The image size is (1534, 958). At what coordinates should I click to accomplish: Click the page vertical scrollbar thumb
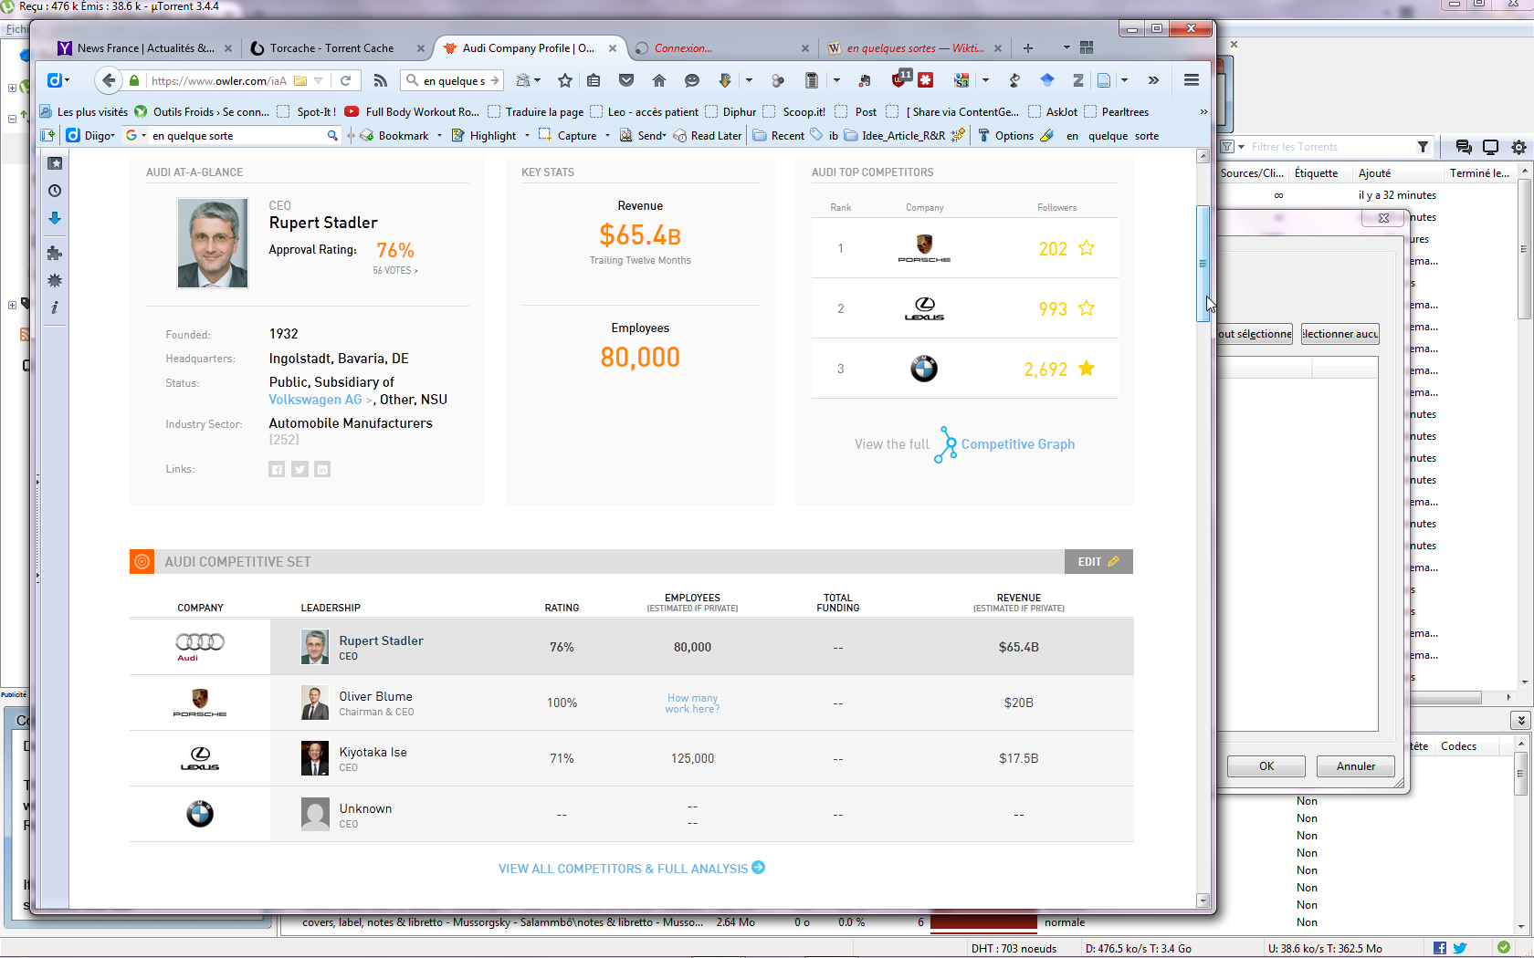point(1203,265)
